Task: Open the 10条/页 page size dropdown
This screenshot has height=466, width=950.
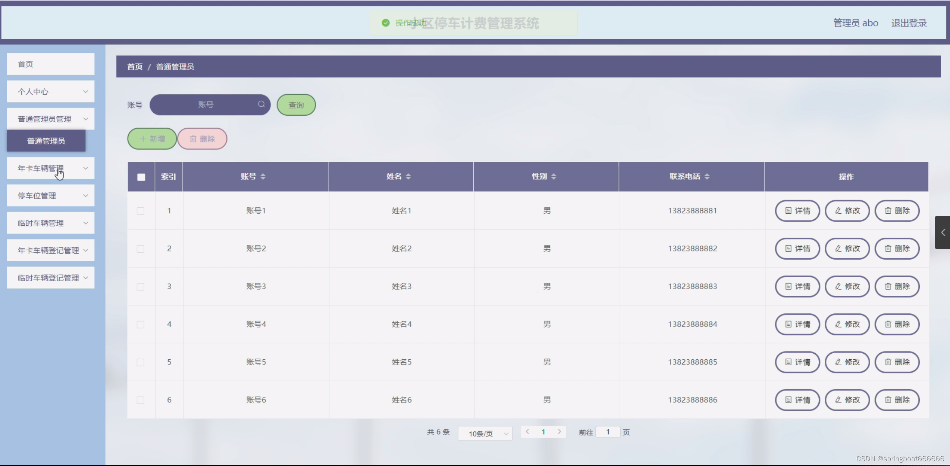Action: (485, 434)
